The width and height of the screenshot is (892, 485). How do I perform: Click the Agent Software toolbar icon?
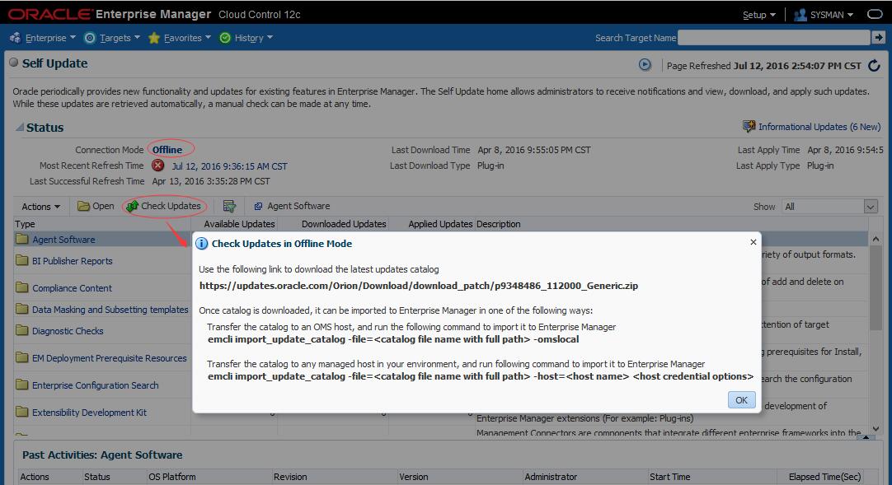[x=258, y=206]
